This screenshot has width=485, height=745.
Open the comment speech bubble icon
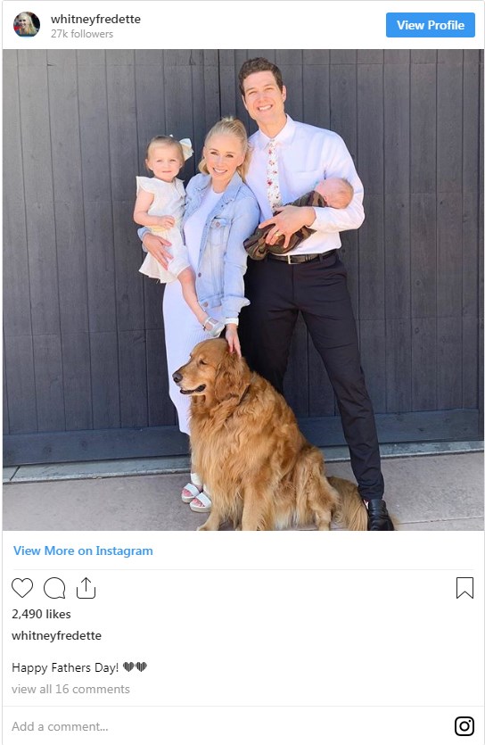[x=54, y=588]
